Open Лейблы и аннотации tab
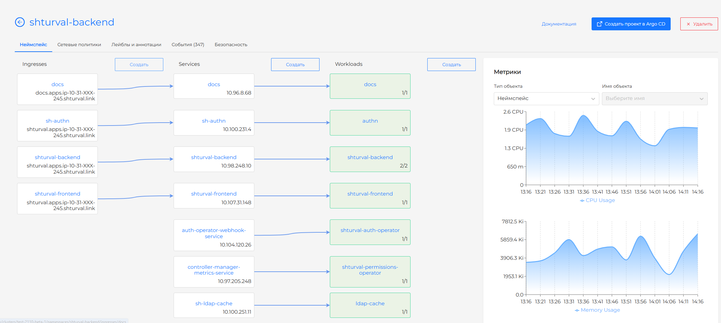721x323 pixels. 136,45
